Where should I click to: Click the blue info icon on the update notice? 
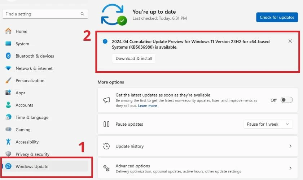tap(105, 41)
